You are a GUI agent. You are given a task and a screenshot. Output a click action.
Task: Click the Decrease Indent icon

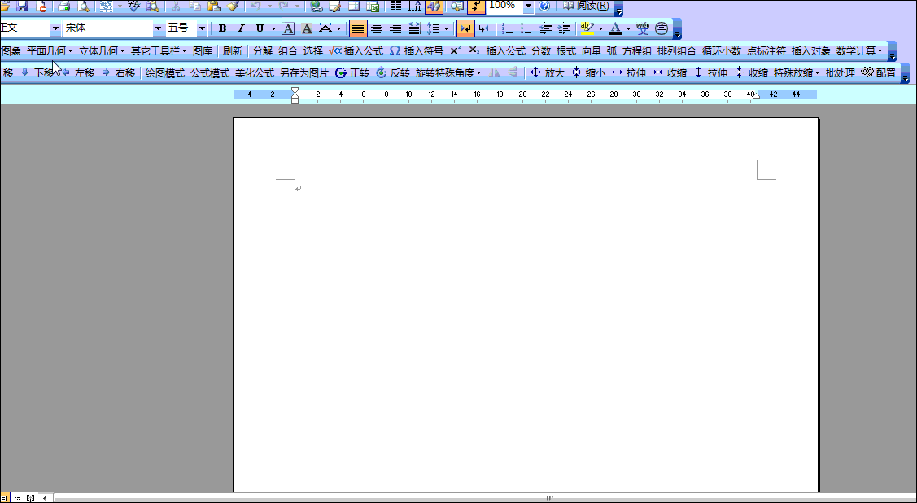(x=546, y=28)
